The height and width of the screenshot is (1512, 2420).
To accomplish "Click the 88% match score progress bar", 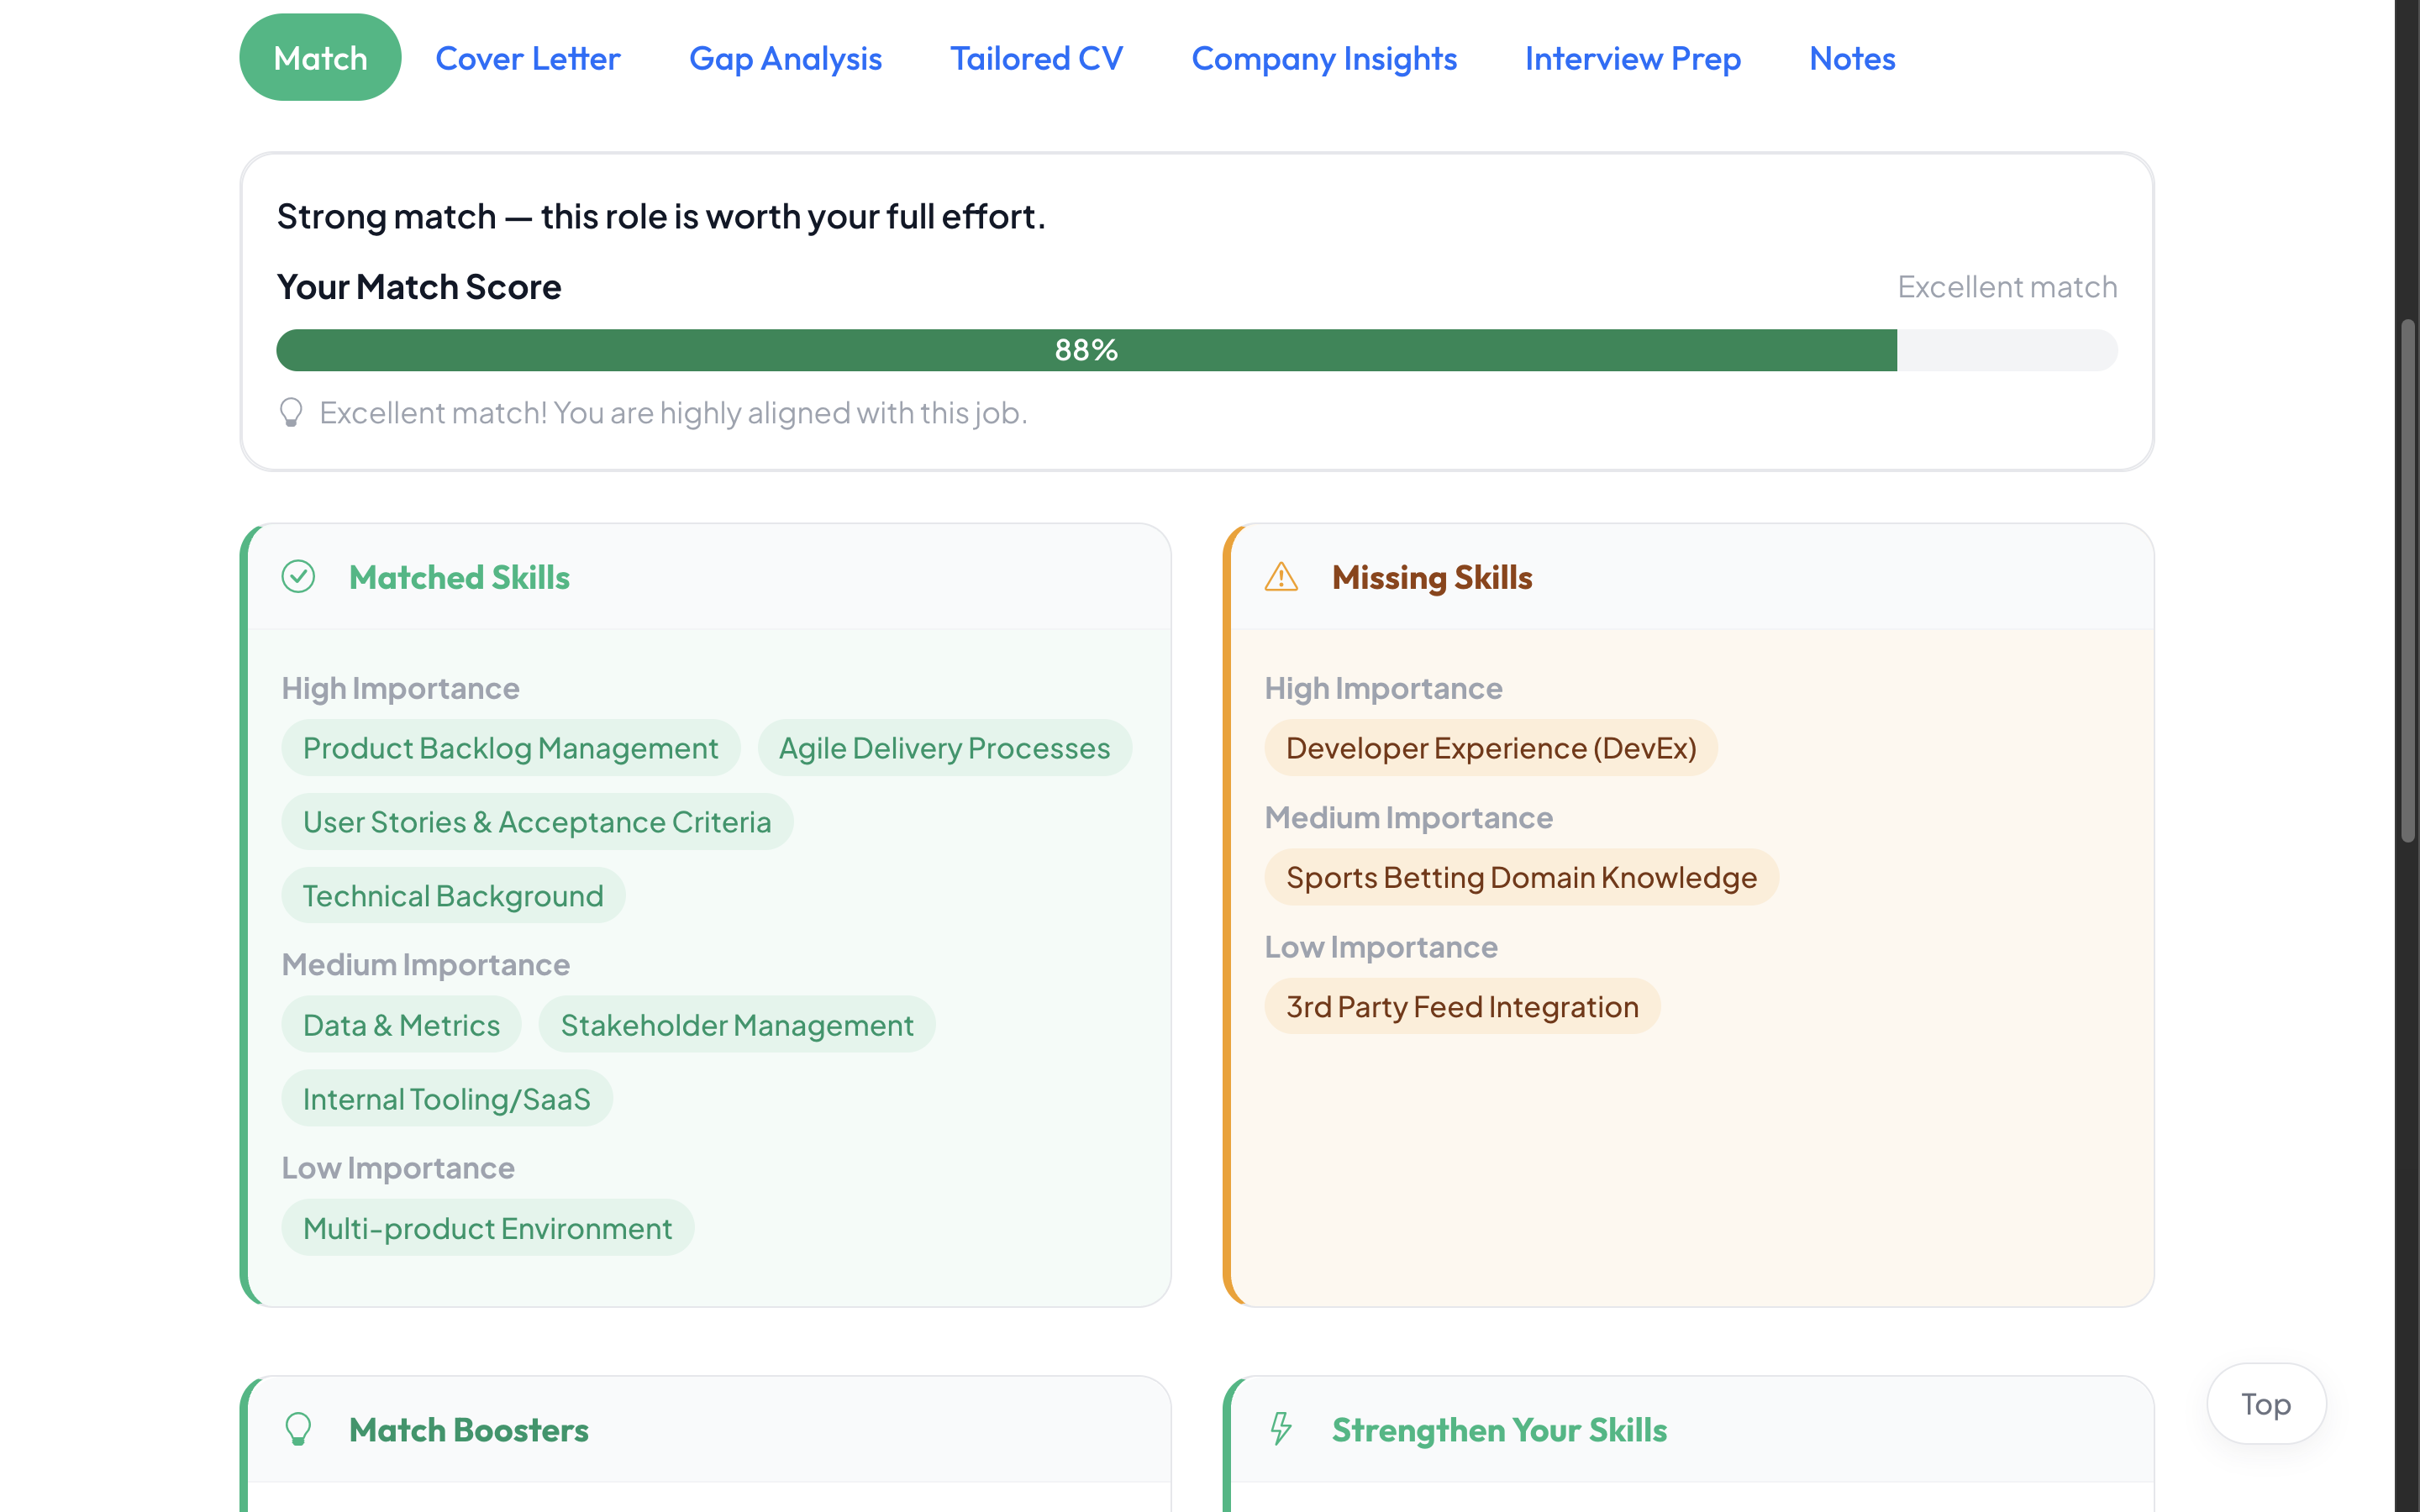I will 1086,350.
